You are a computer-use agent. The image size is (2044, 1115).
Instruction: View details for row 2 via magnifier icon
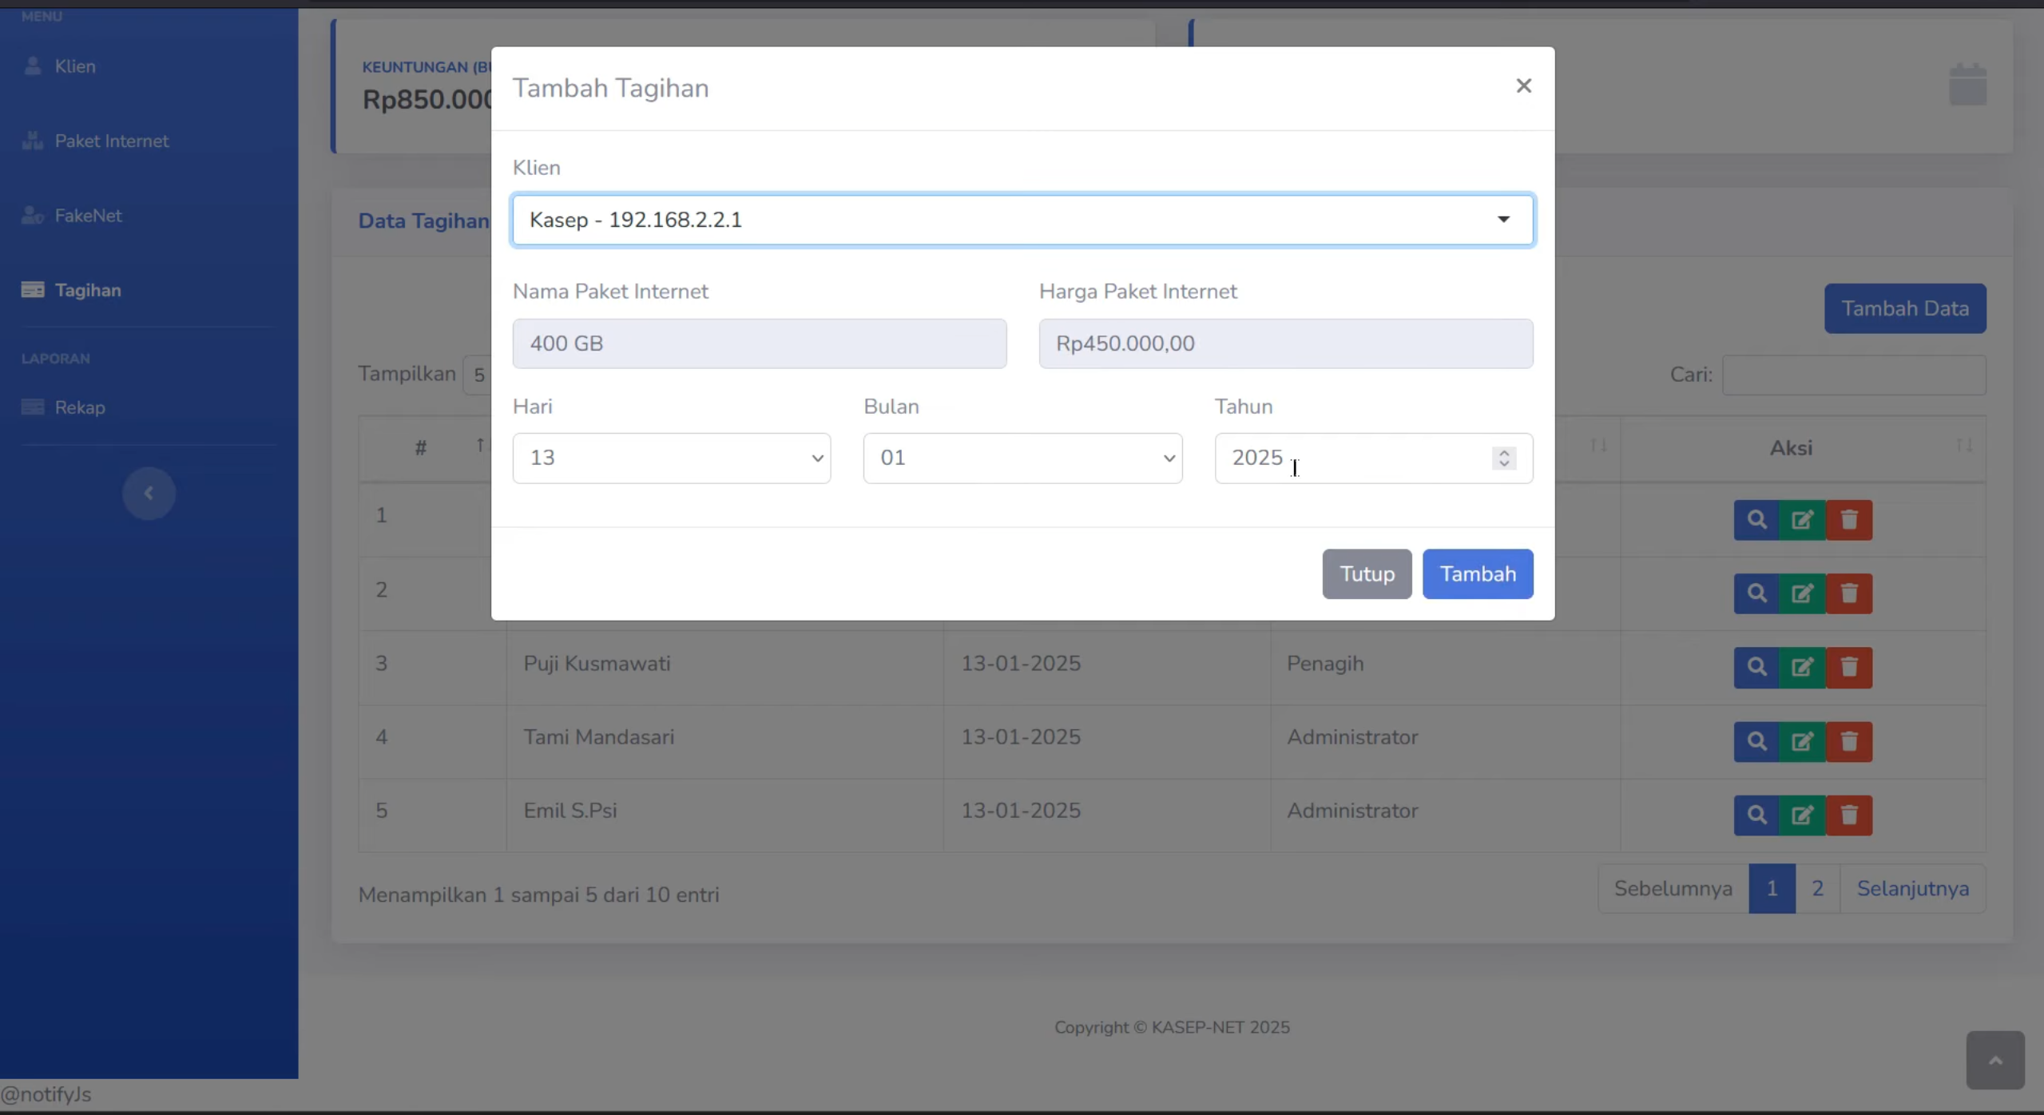pos(1756,593)
